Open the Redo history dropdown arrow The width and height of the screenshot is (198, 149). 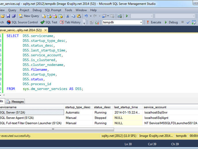tap(100, 16)
